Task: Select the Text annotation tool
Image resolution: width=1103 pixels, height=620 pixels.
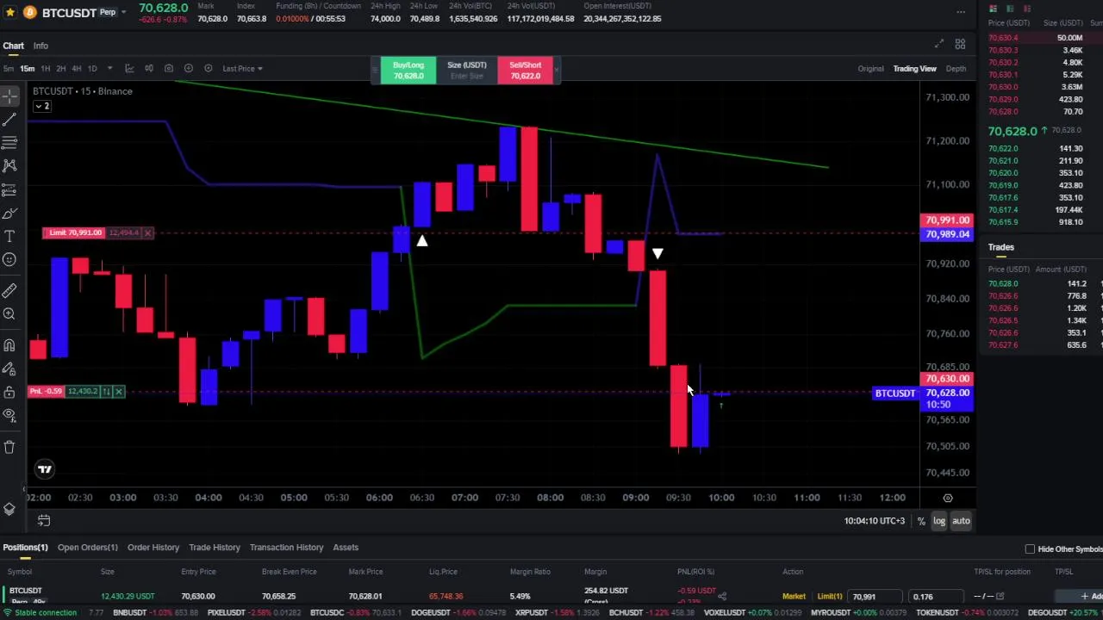Action: (x=9, y=236)
